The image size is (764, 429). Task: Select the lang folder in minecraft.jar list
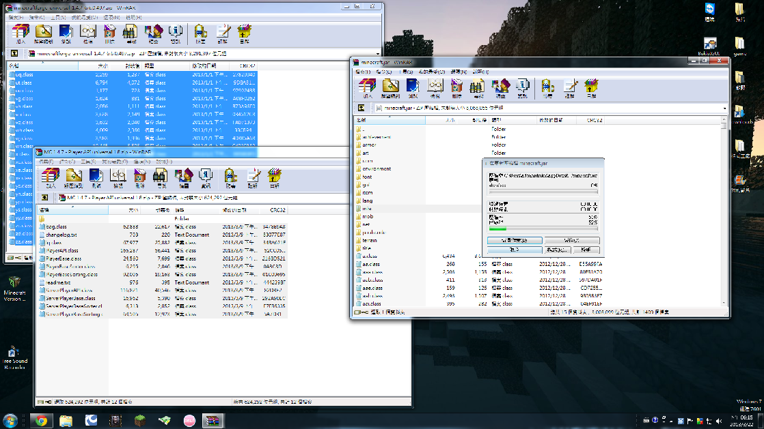[x=367, y=201]
